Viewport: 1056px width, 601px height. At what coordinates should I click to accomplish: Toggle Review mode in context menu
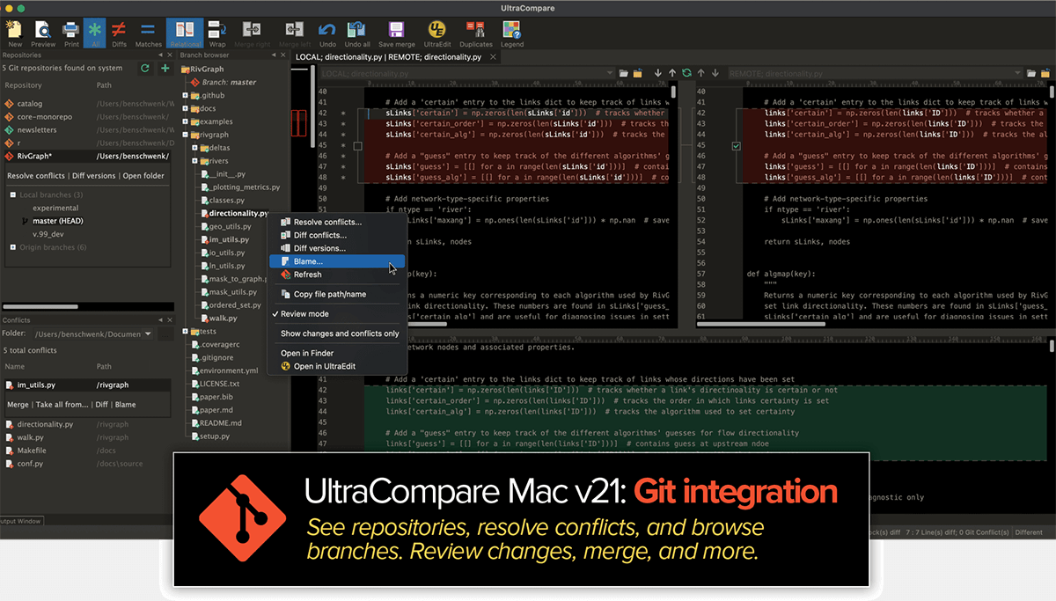click(336, 314)
